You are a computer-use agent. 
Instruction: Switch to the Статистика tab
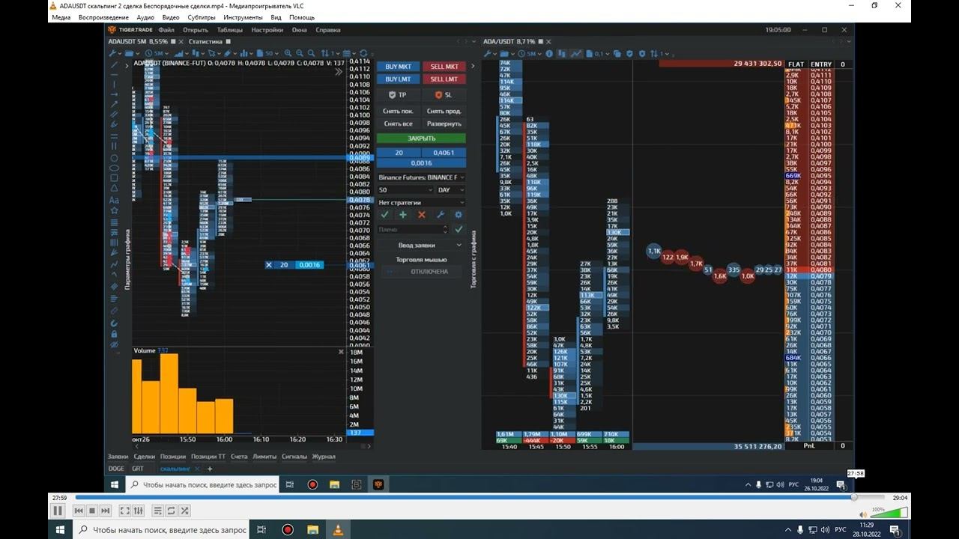[x=206, y=42]
